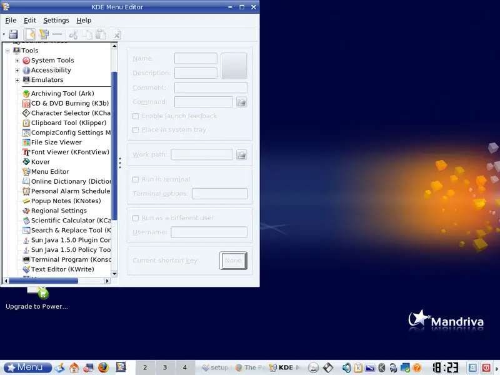Image resolution: width=500 pixels, height=375 pixels.
Task: Select Archiving Tool (Ark) in the tree
Action: pyautogui.click(x=58, y=94)
